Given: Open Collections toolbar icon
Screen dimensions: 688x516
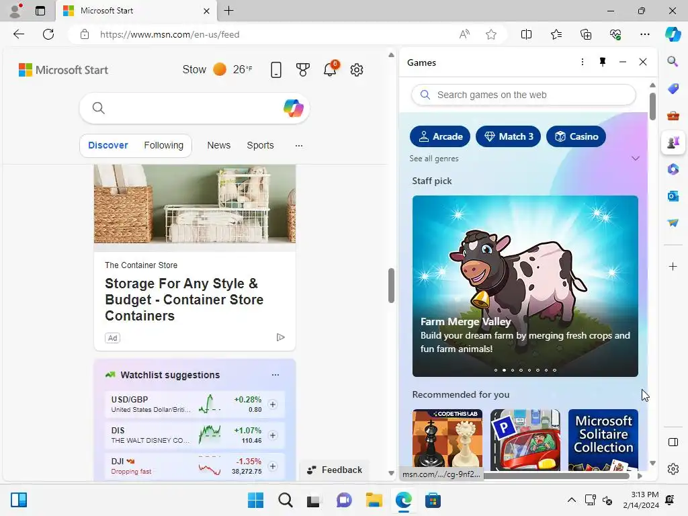Looking at the screenshot, I should tap(586, 34).
